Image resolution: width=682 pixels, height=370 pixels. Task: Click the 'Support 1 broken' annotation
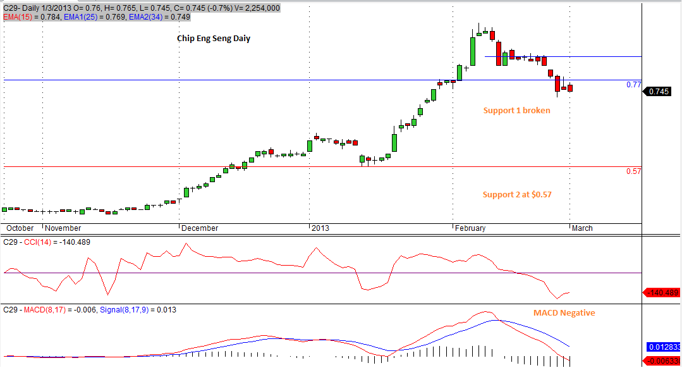[x=516, y=111]
